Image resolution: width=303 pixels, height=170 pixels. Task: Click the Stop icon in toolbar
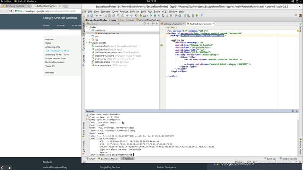[171, 16]
